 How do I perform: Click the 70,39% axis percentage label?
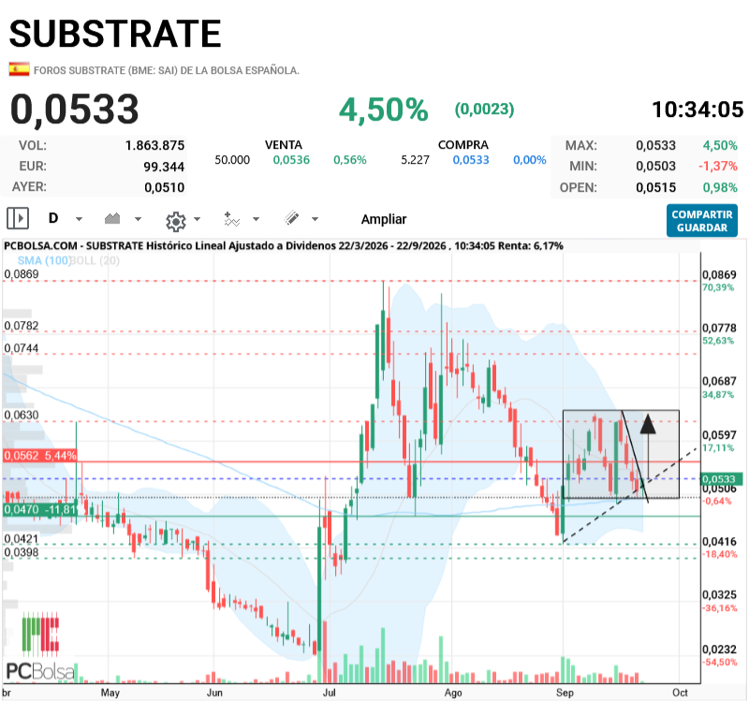click(x=718, y=287)
